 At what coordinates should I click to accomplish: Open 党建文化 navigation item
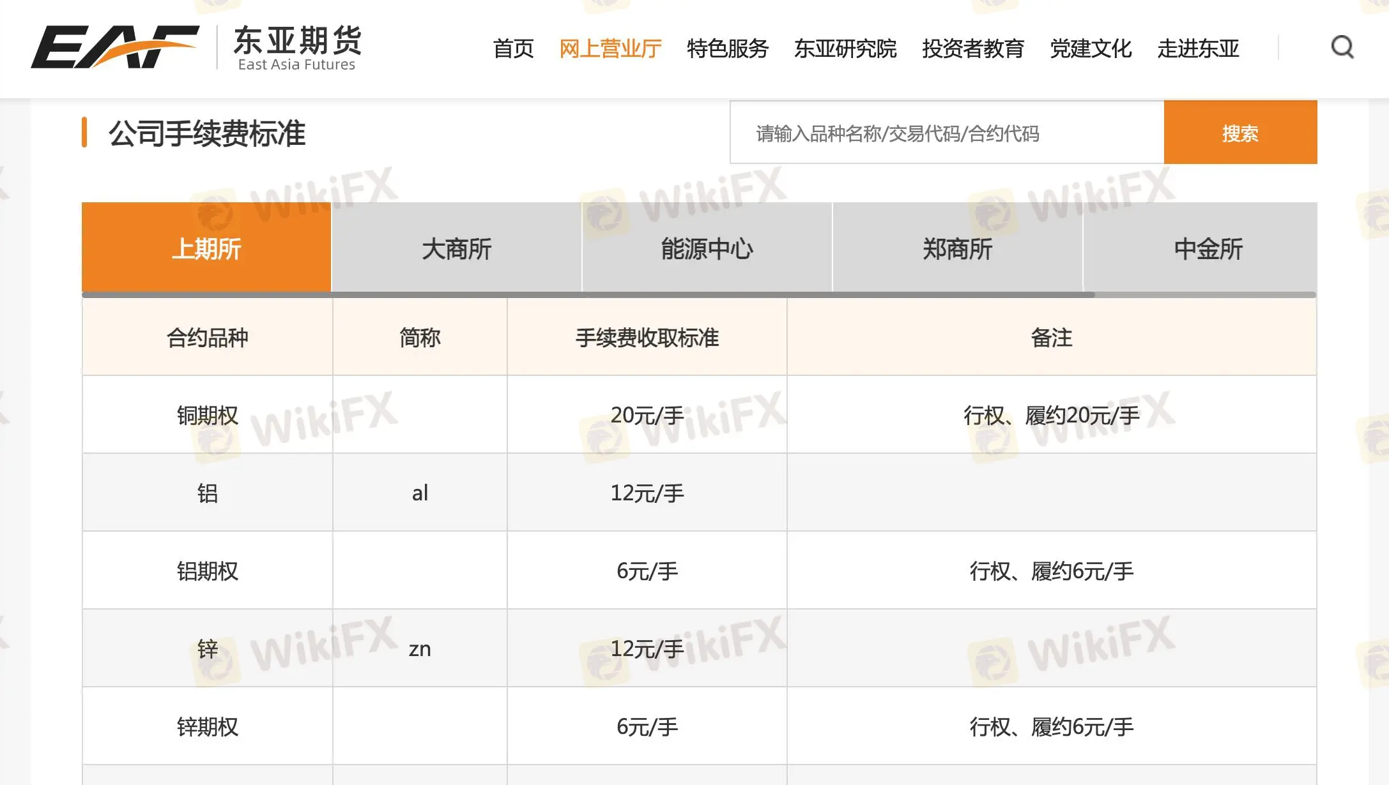pos(1091,49)
